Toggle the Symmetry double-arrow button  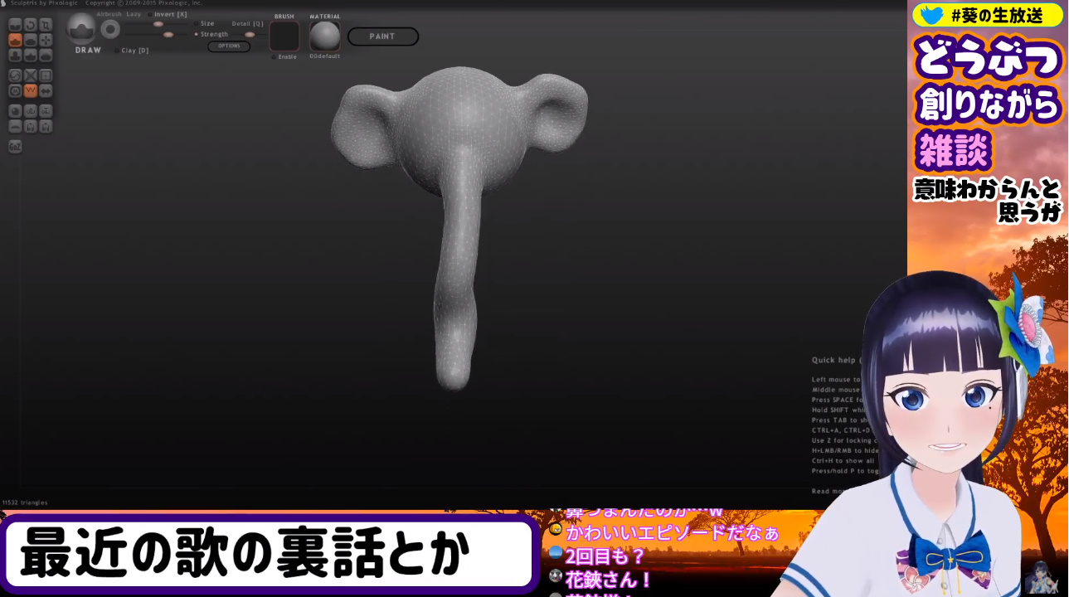(x=46, y=90)
